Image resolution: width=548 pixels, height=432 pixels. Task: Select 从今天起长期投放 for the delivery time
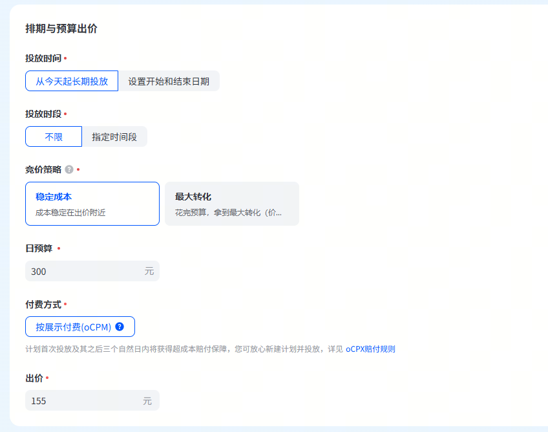tap(72, 81)
